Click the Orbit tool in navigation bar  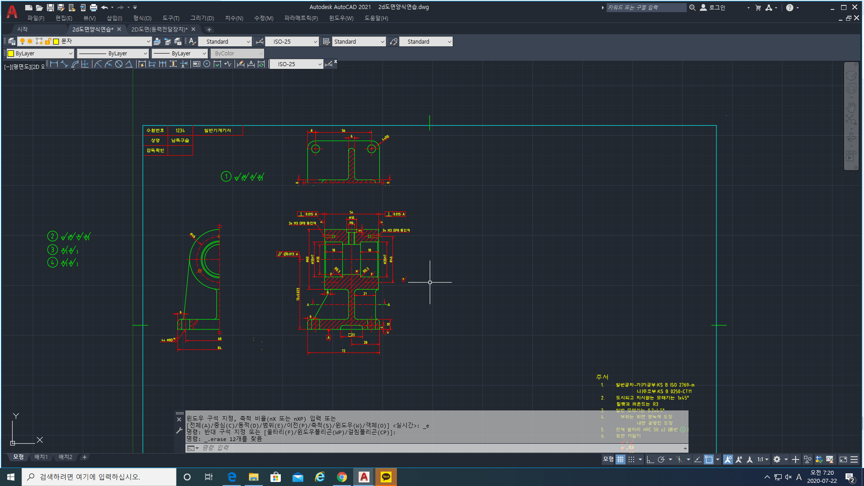point(851,137)
